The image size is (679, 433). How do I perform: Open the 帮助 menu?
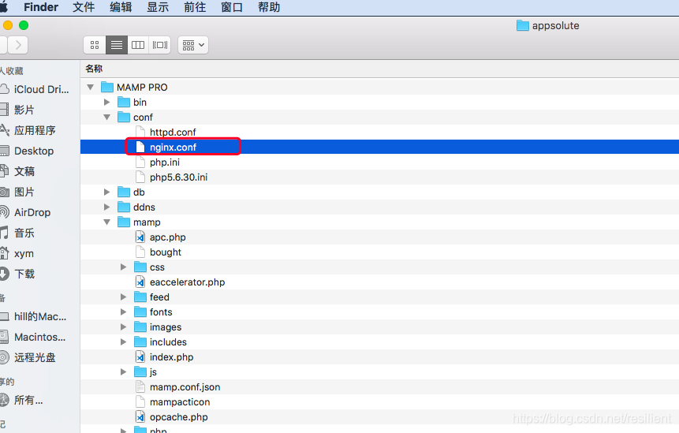coord(269,7)
